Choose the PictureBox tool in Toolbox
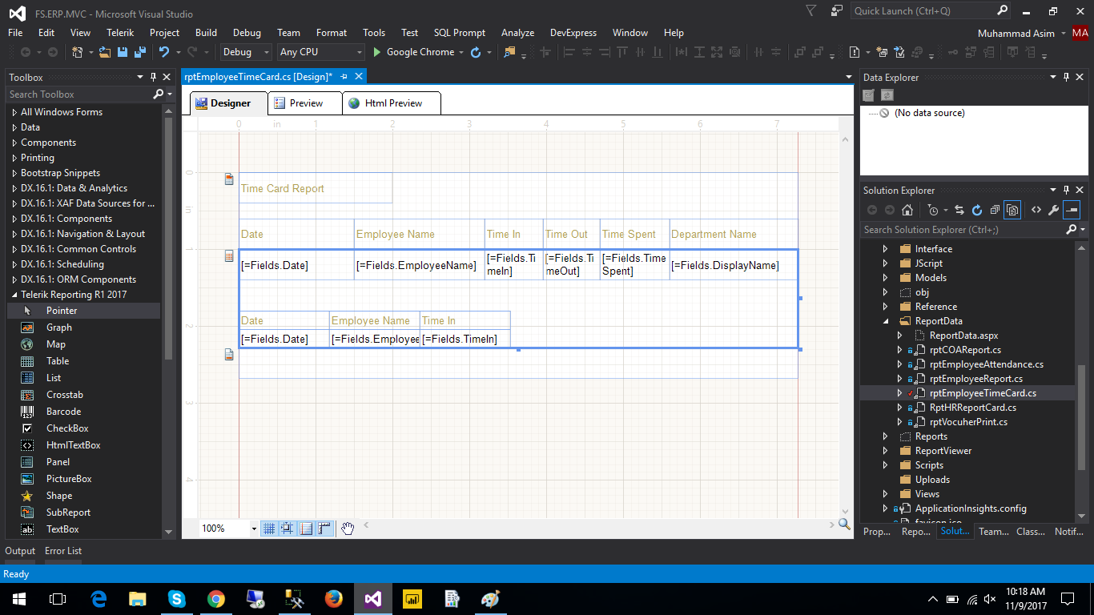This screenshot has height=615, width=1094. (x=68, y=479)
